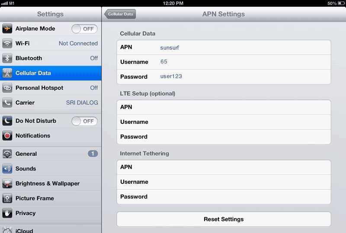This screenshot has height=233, width=346.
Task: Open Sounds settings row
Action: tap(51, 169)
